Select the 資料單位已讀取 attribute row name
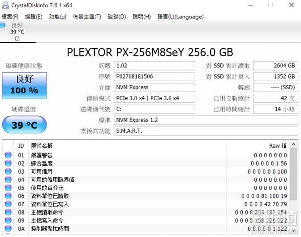This screenshot has height=237, width=301. pyautogui.click(x=50, y=196)
